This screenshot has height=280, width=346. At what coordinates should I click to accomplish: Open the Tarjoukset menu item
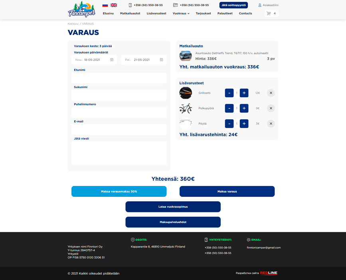click(x=204, y=13)
